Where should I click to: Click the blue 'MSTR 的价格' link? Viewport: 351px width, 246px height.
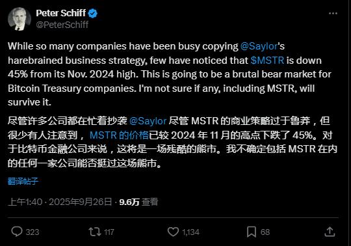[119, 135]
